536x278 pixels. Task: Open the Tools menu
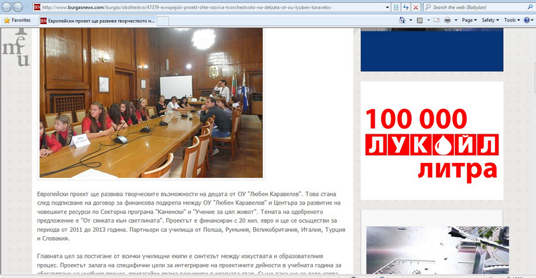pos(512,20)
